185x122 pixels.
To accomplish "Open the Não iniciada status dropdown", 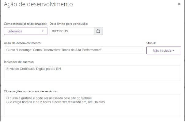I will coord(164,50).
